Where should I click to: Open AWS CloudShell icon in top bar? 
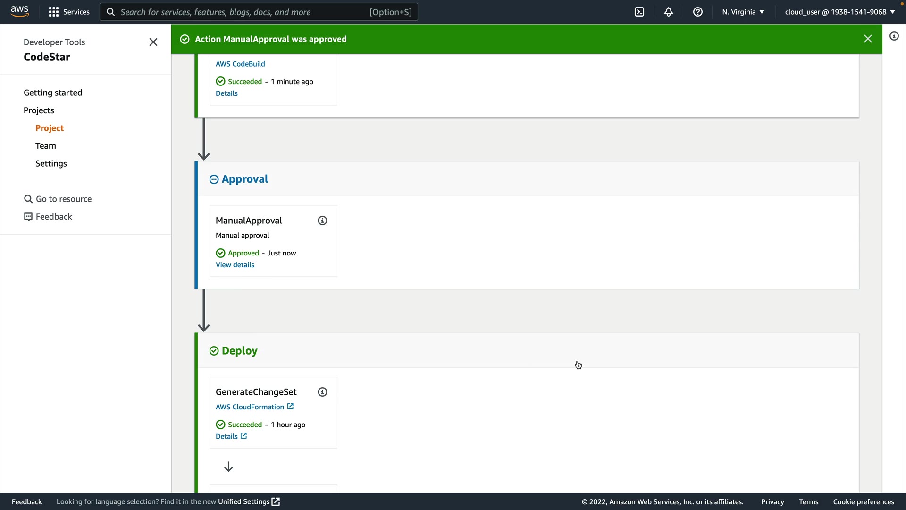[x=639, y=12]
